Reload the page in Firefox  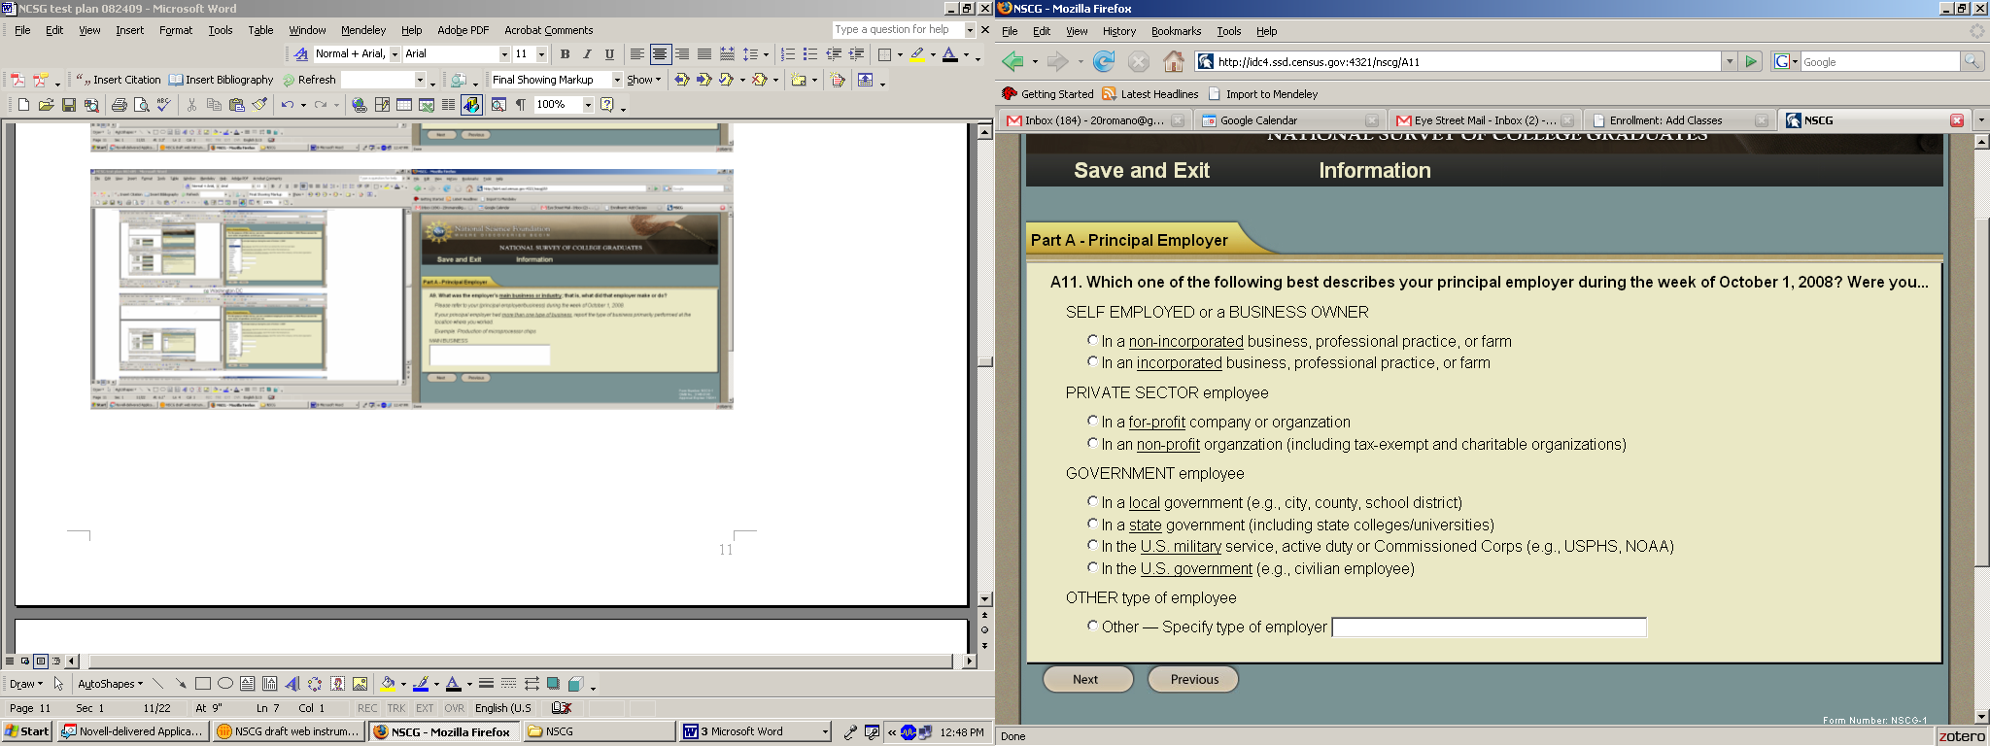point(1104,62)
